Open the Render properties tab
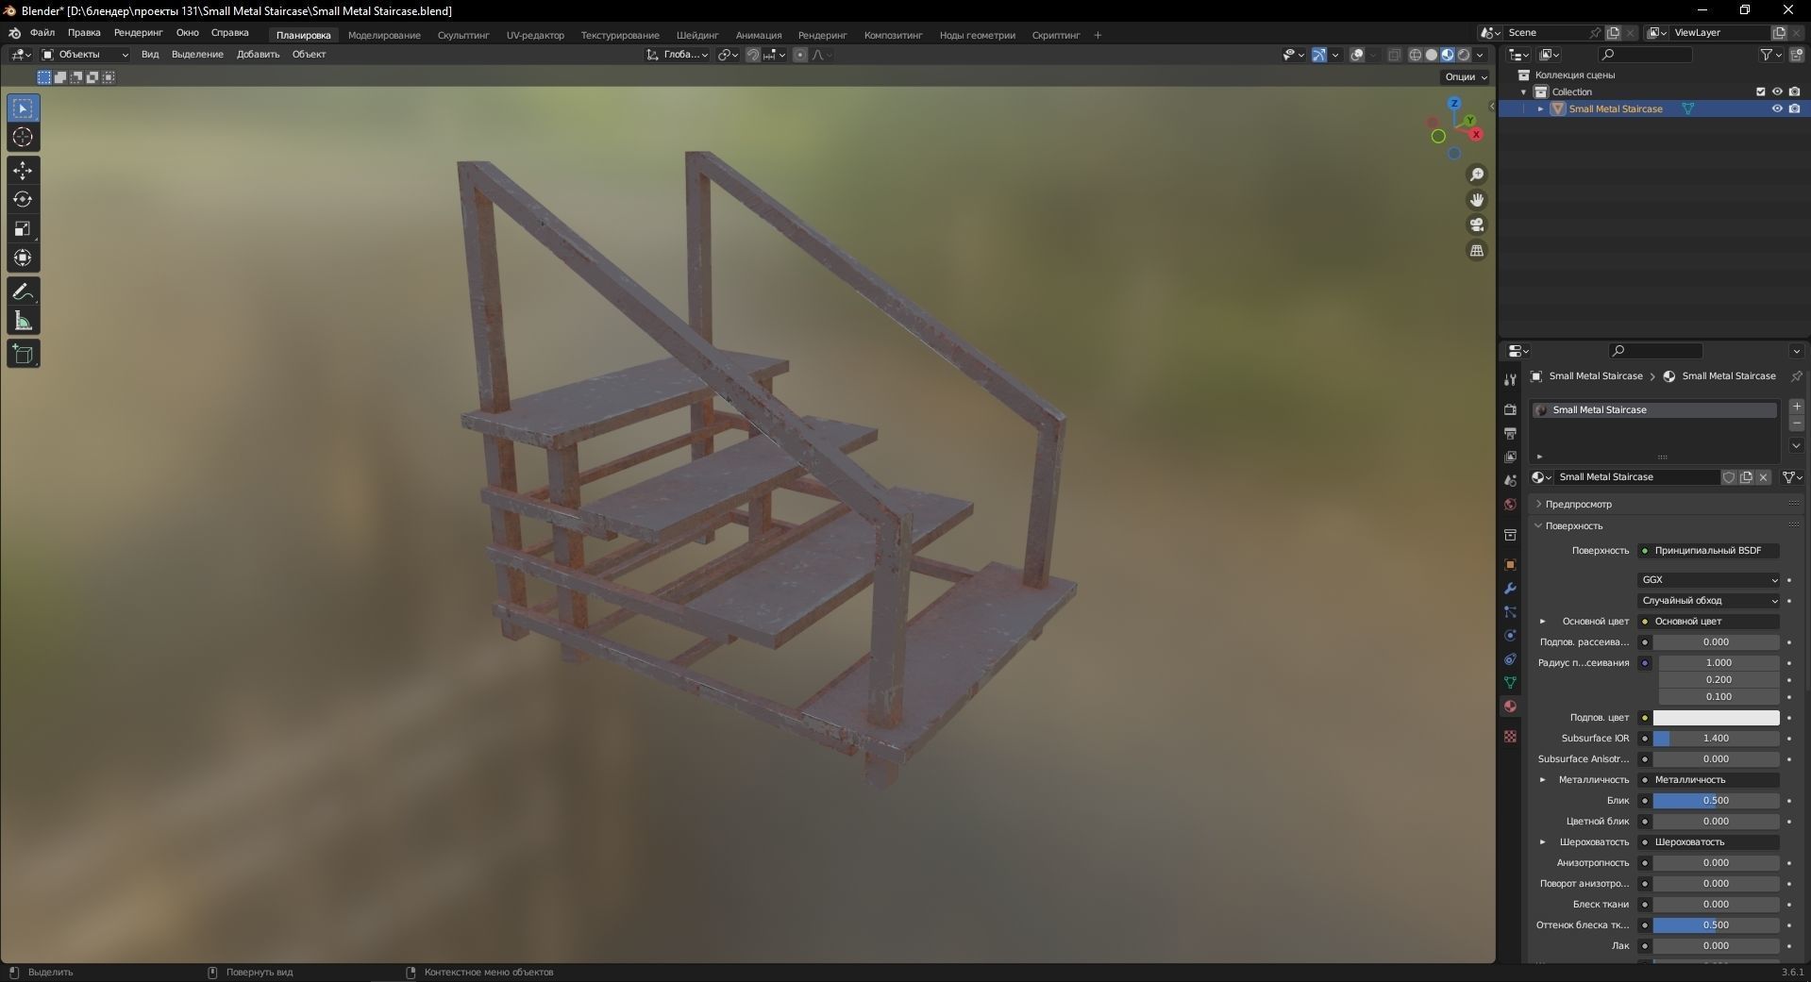 [1510, 409]
